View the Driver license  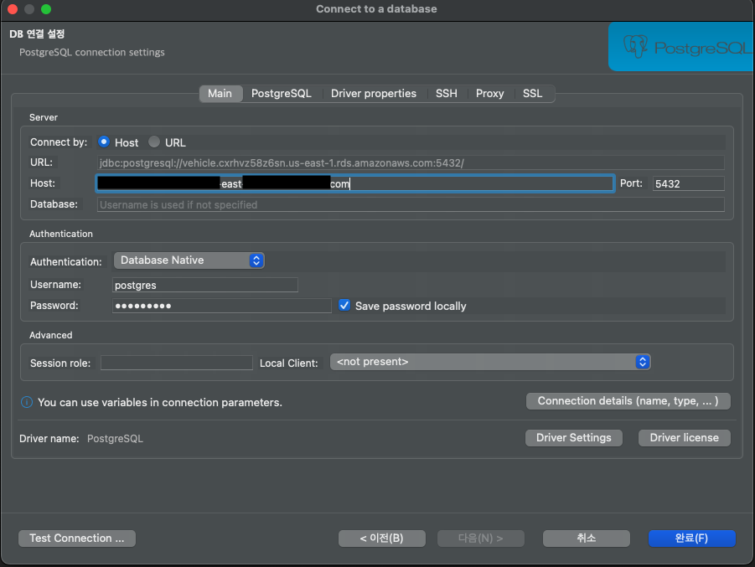tap(685, 438)
